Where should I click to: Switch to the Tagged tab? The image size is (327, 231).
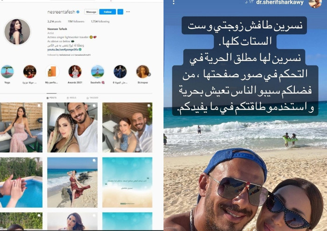[x=92, y=98]
